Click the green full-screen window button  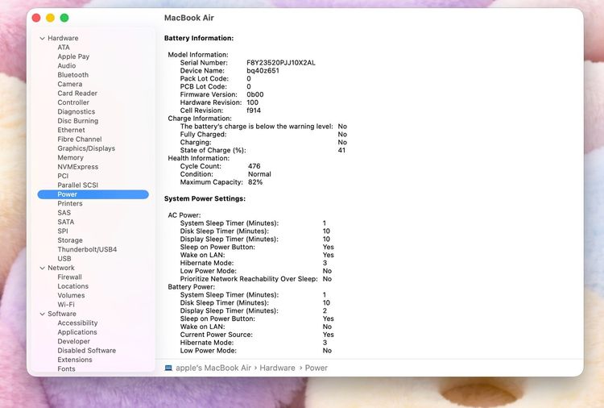pyautogui.click(x=64, y=18)
